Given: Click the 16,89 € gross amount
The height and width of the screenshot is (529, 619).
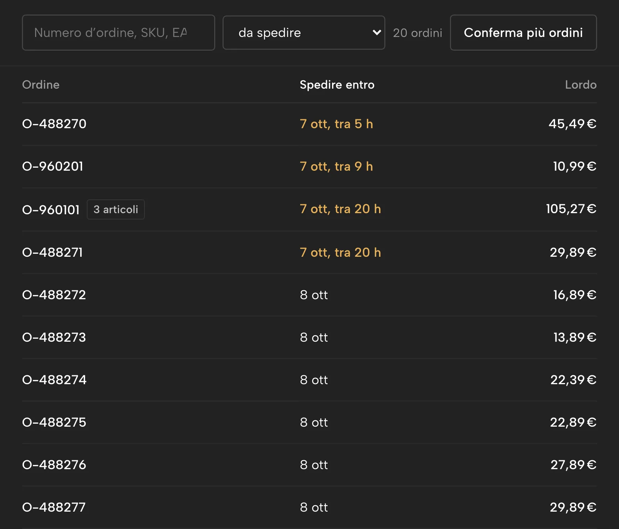Looking at the screenshot, I should coord(575,295).
